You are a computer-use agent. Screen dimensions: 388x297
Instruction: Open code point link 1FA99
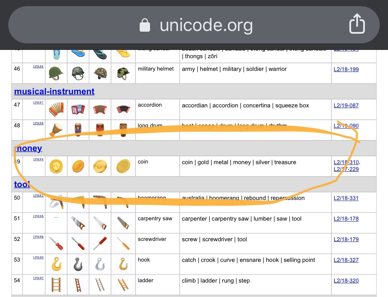coord(38,159)
